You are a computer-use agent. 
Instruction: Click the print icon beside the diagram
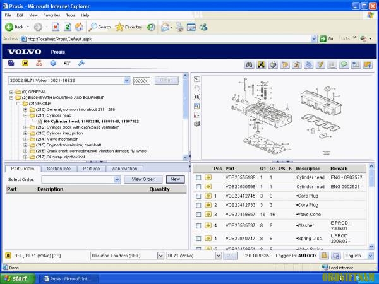coord(196,124)
